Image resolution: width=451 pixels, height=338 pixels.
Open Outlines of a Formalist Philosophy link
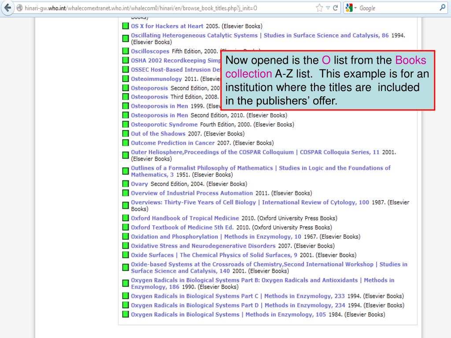point(261,171)
